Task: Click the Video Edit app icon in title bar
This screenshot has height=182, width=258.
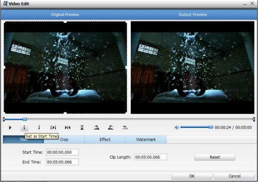Action: (5, 3)
